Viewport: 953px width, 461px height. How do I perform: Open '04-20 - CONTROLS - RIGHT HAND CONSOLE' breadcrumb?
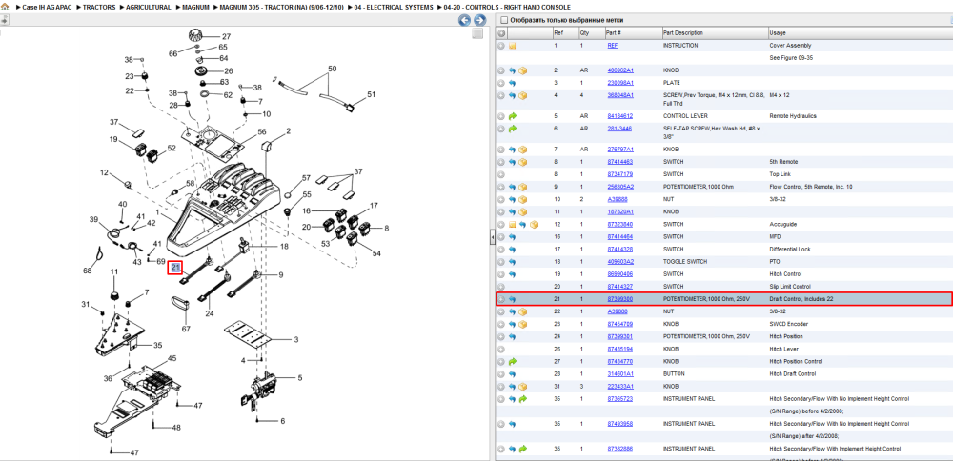point(507,7)
